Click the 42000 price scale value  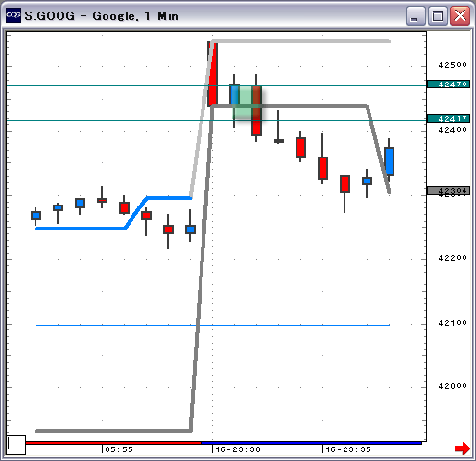tap(452, 386)
